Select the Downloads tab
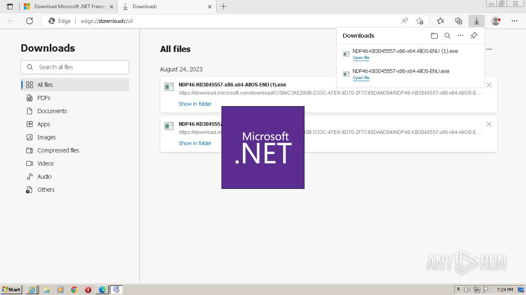Viewport: 526px width, 295px height. (x=166, y=7)
